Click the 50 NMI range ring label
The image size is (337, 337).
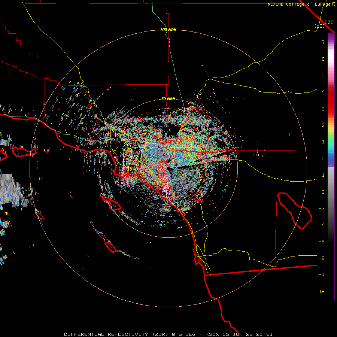168,99
